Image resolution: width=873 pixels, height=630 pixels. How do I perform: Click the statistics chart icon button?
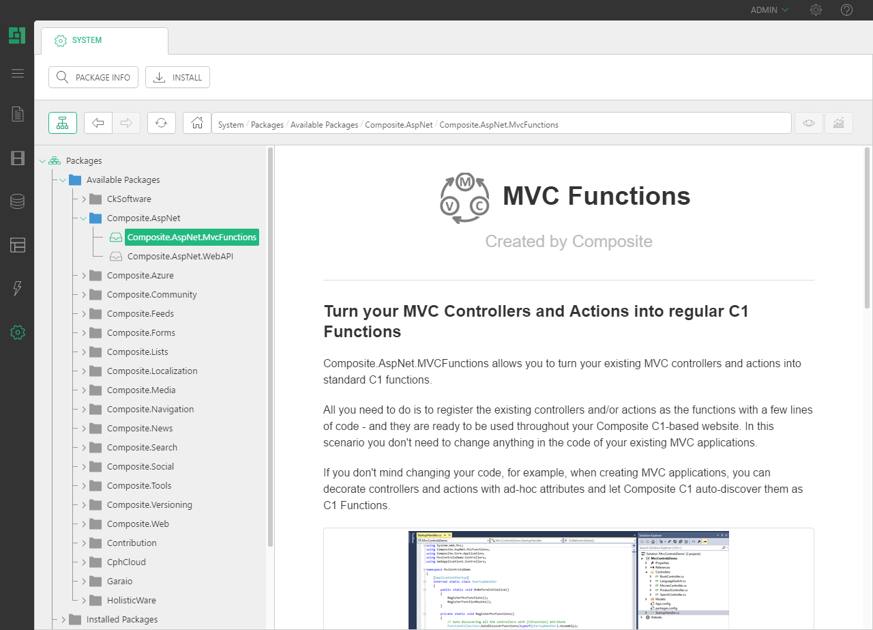pos(839,123)
